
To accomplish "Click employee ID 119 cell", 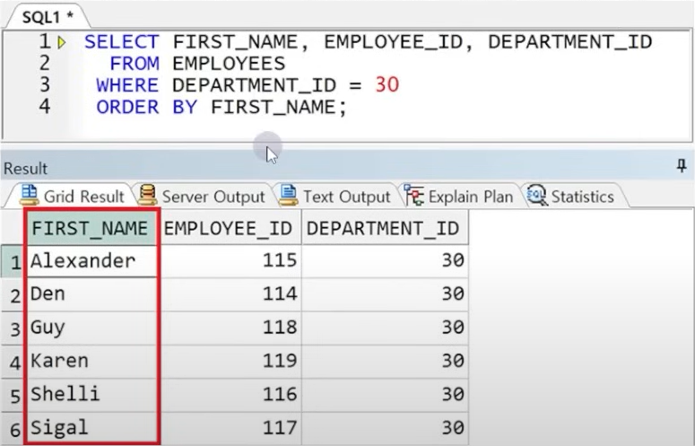I will (x=230, y=362).
